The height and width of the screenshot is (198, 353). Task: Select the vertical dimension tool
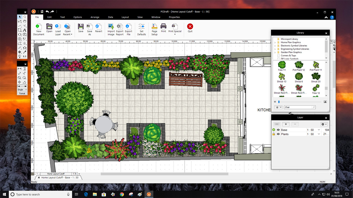25,69
